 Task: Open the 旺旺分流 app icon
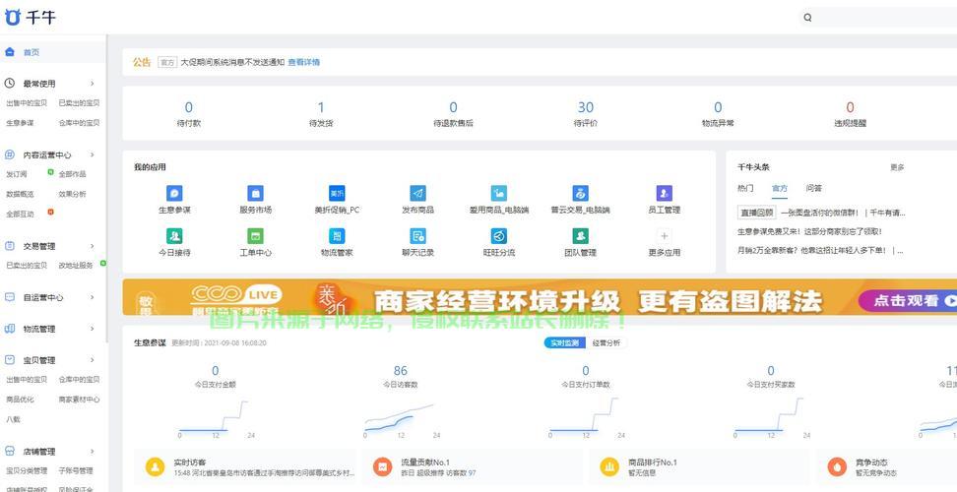(x=499, y=236)
